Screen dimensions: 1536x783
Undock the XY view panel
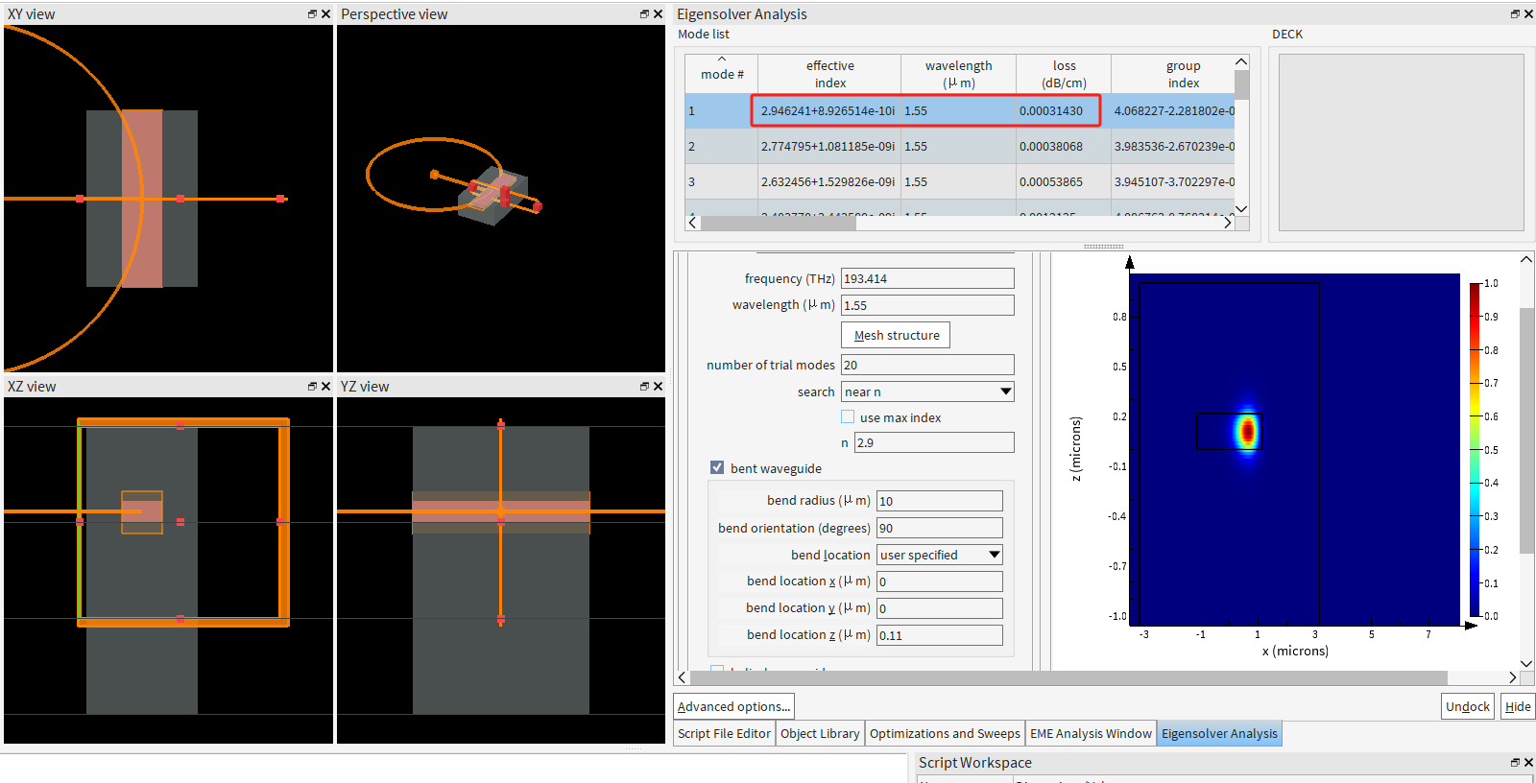coord(312,14)
